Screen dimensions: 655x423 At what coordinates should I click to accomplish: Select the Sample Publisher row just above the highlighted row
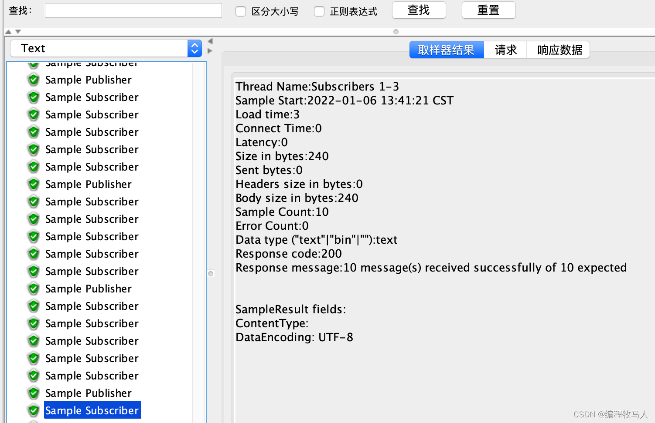(89, 393)
